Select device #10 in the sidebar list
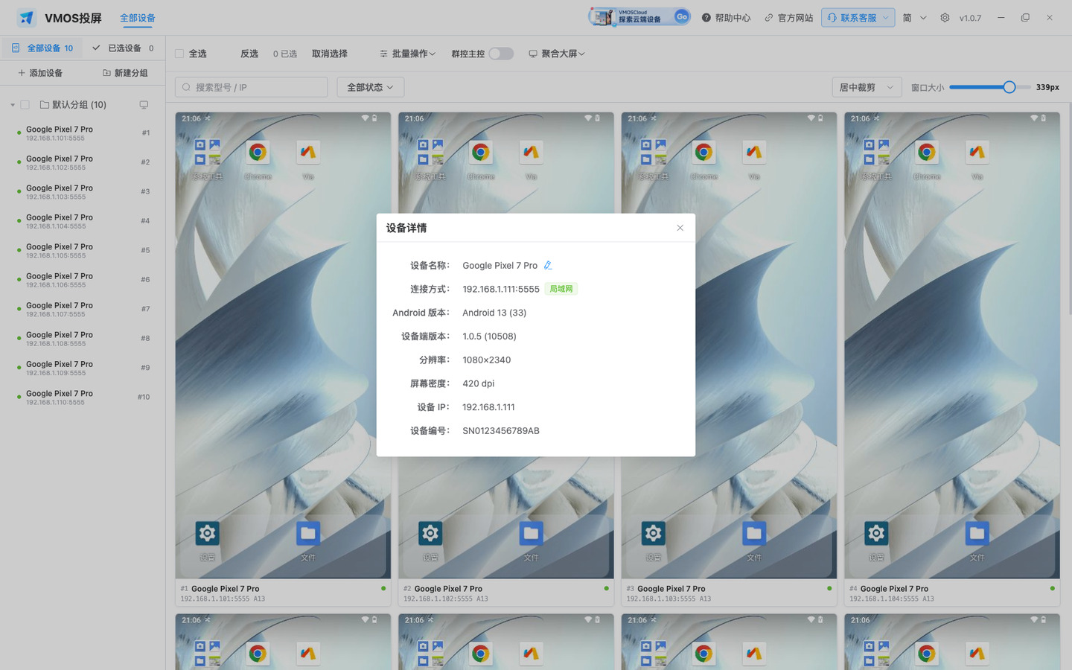Viewport: 1072px width, 670px height. (83, 398)
